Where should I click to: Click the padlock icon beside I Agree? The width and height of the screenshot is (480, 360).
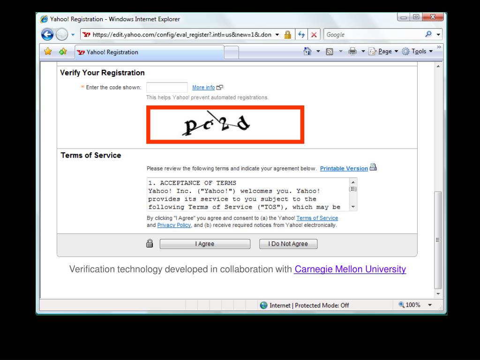(150, 243)
